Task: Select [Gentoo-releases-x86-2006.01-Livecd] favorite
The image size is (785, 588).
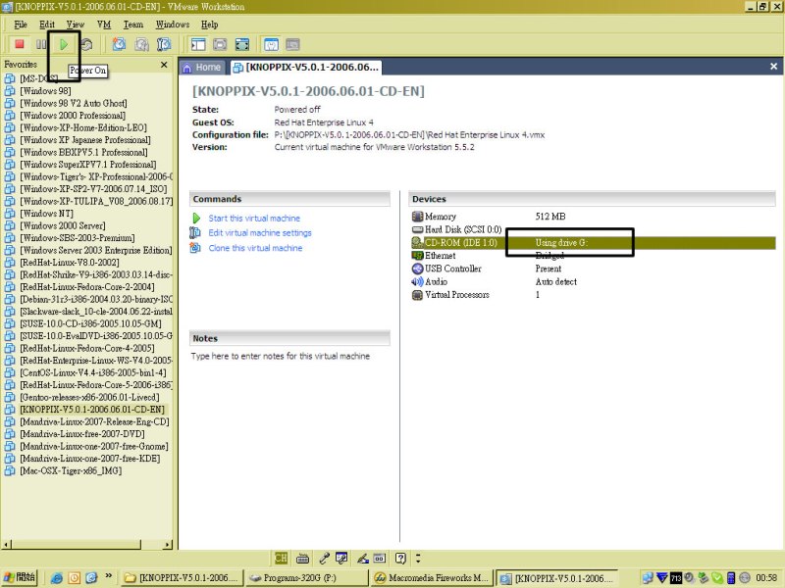Action: pos(89,397)
